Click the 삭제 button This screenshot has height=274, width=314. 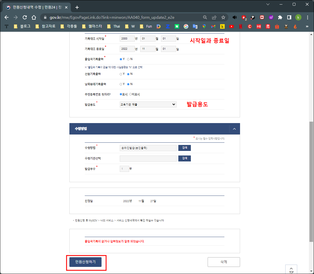(224, 262)
